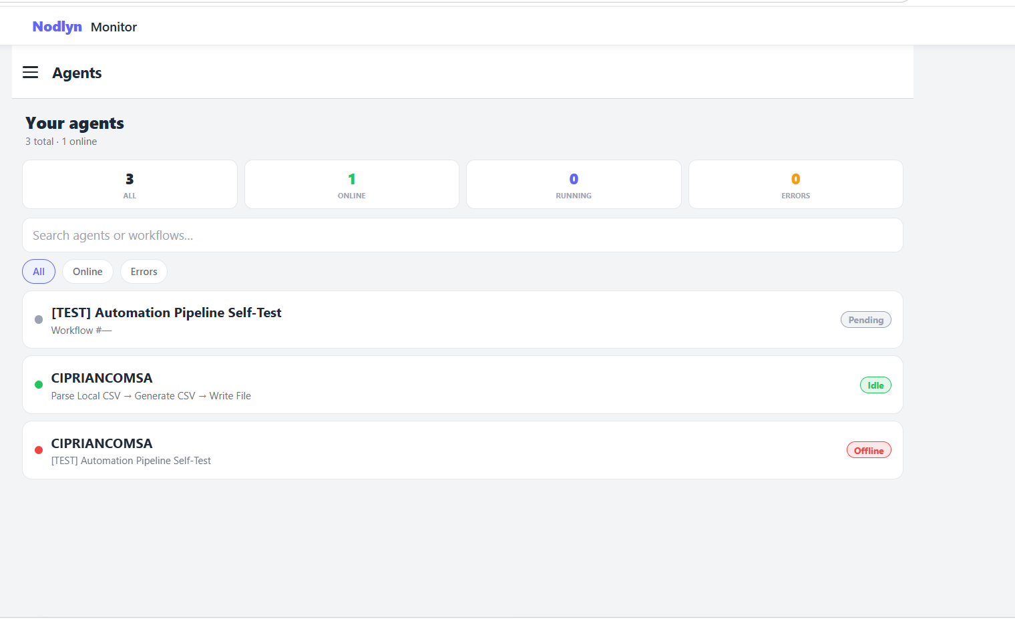
Task: Open the hamburger menu beside Agents
Action: click(x=30, y=72)
